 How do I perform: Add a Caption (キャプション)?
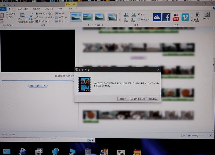click(61, 17)
